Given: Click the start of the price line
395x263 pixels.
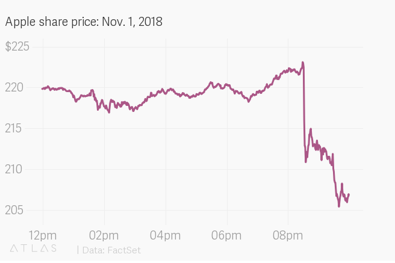Looking at the screenshot, I should point(42,88).
